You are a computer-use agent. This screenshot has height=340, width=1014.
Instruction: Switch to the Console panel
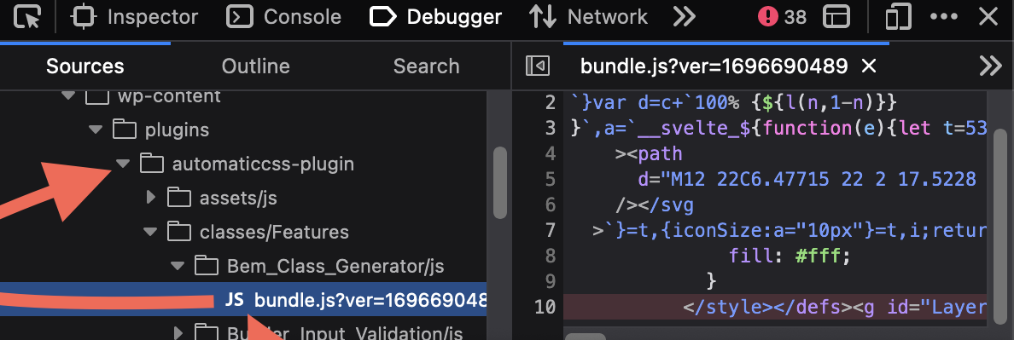[x=283, y=17]
